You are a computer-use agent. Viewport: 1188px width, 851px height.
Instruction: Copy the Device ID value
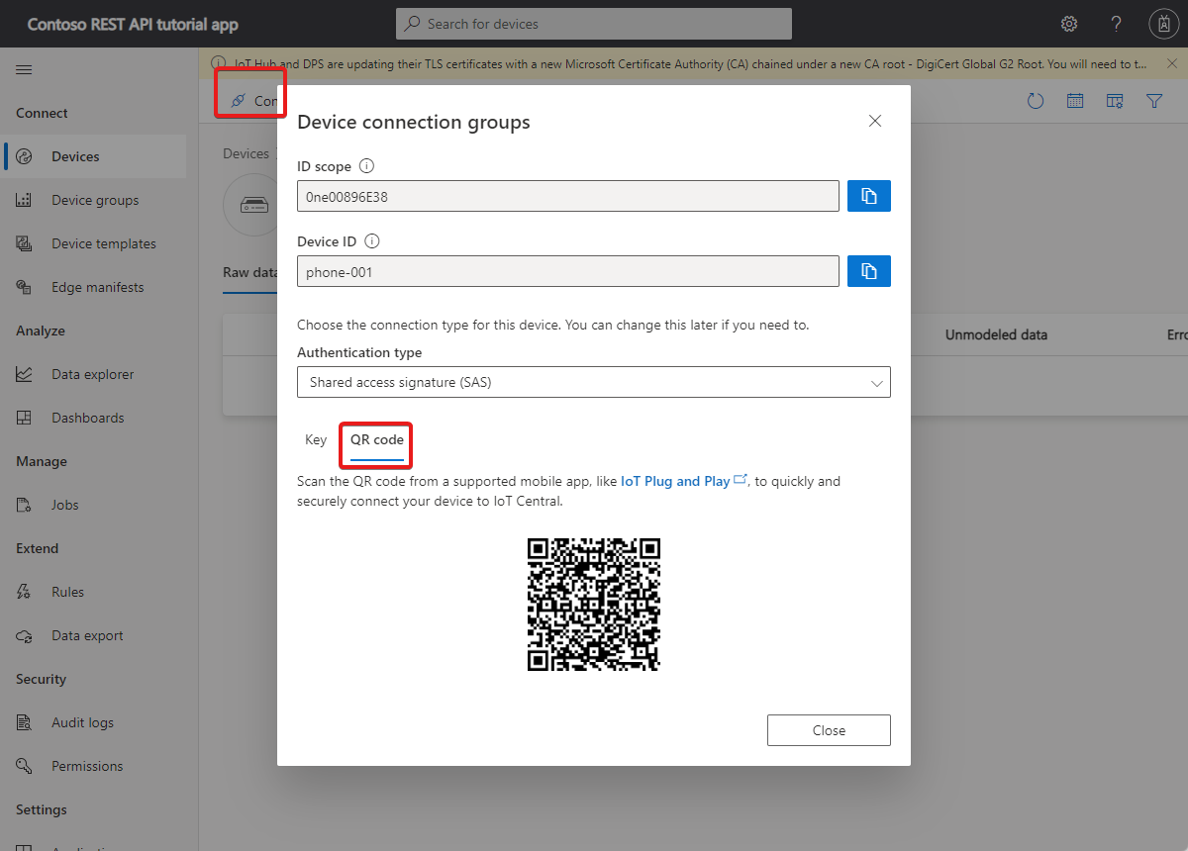pyautogui.click(x=868, y=270)
